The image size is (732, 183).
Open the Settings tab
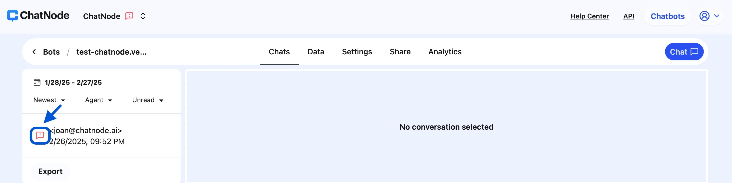pyautogui.click(x=357, y=52)
